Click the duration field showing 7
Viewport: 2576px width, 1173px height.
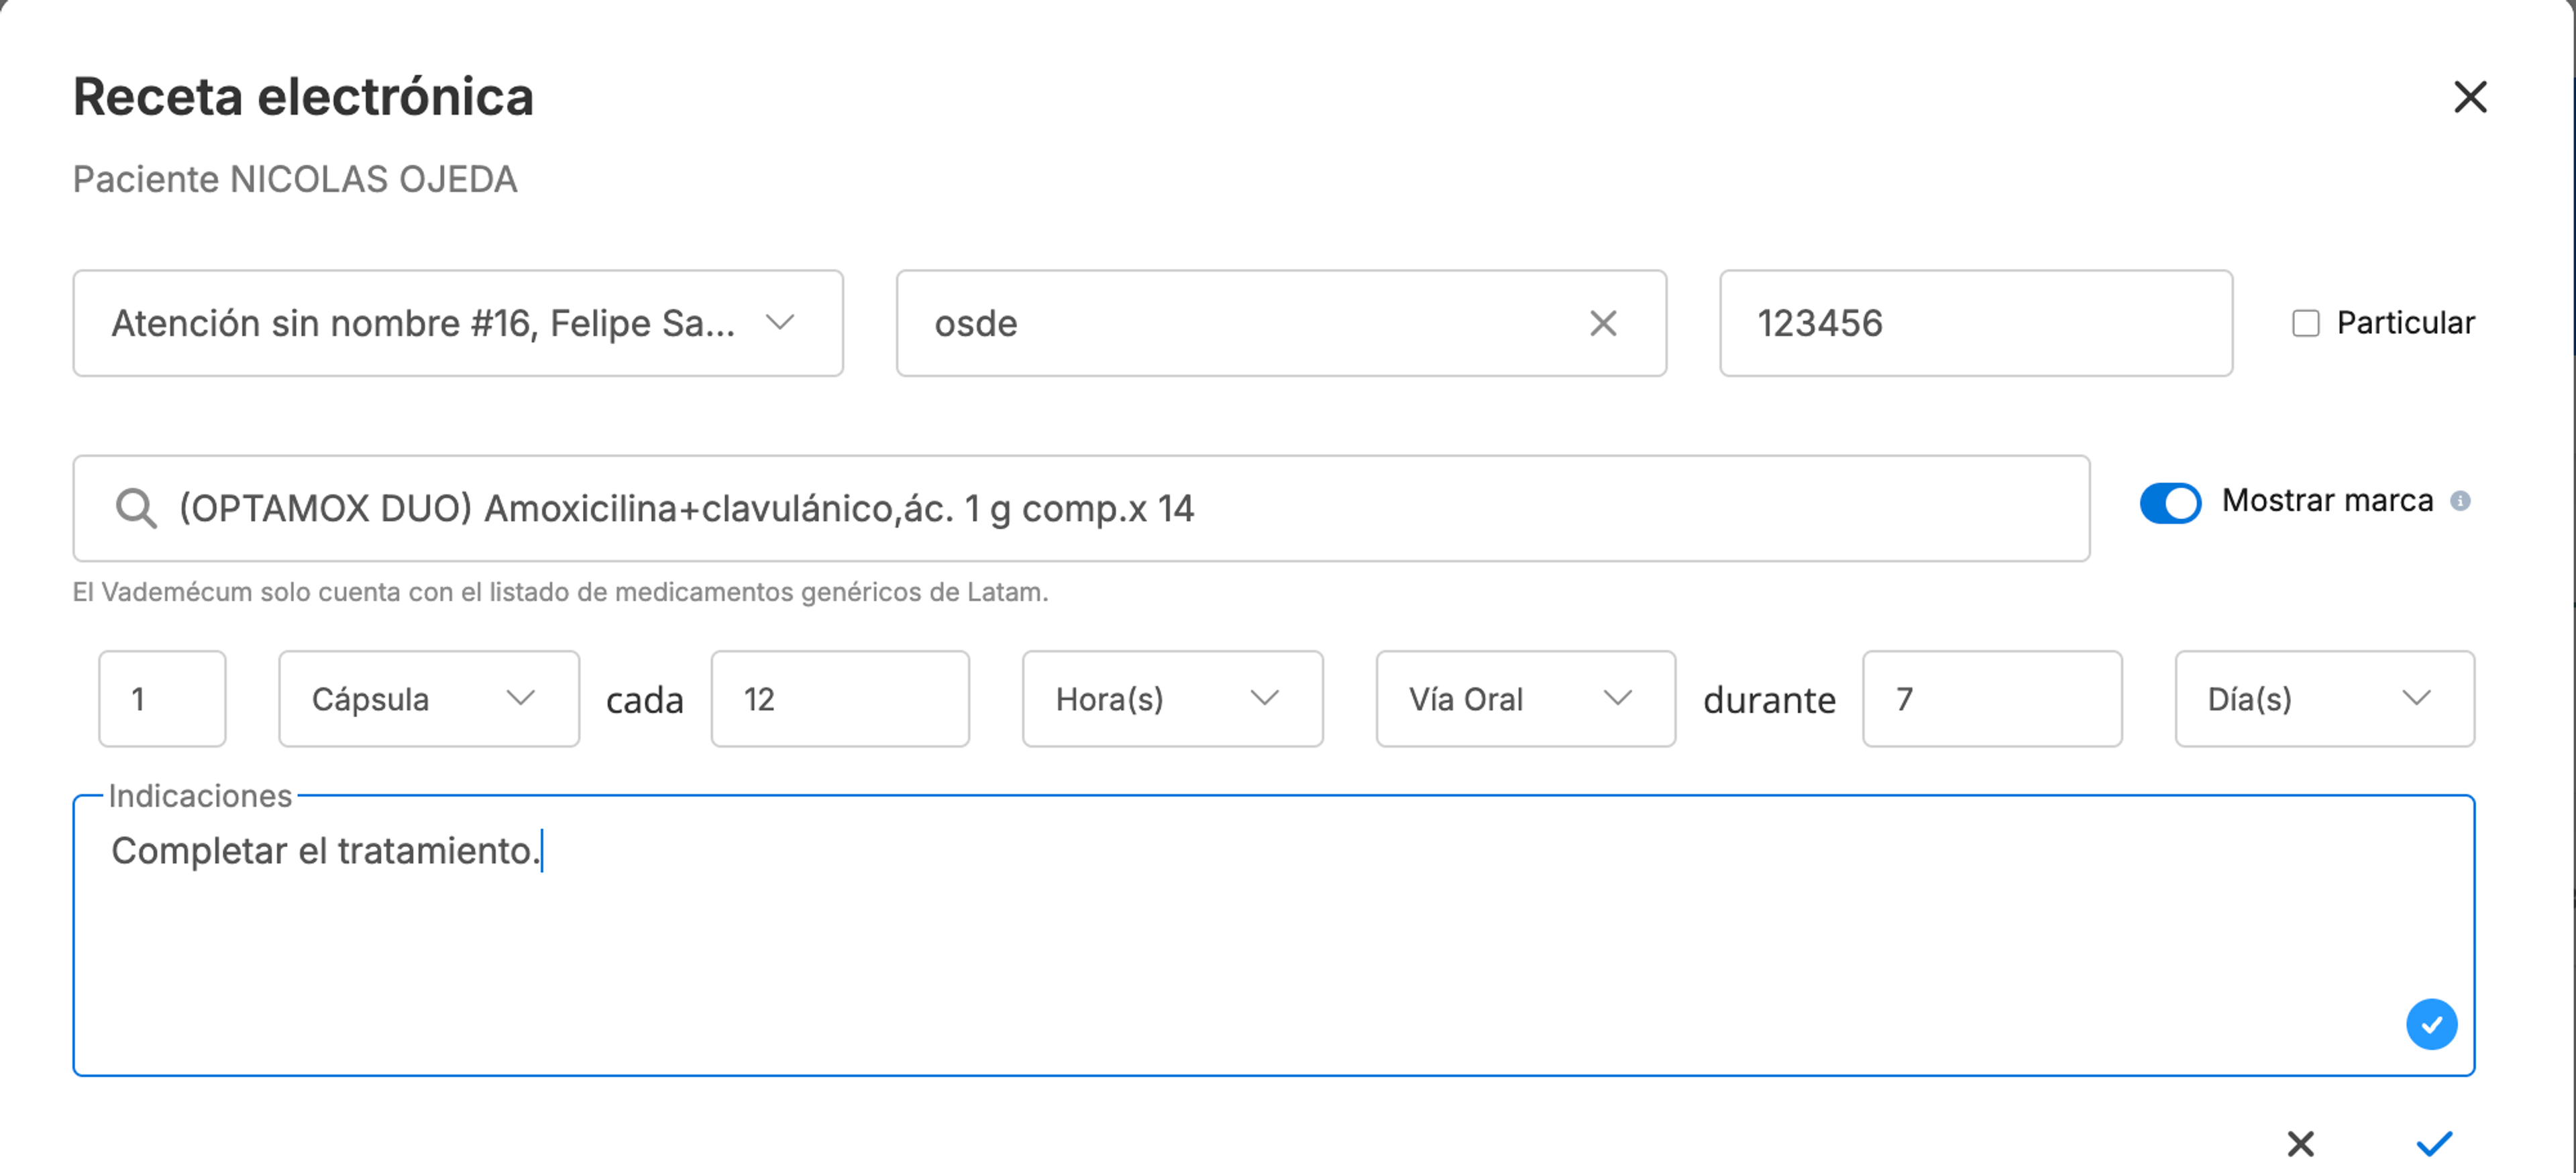click(x=1992, y=699)
